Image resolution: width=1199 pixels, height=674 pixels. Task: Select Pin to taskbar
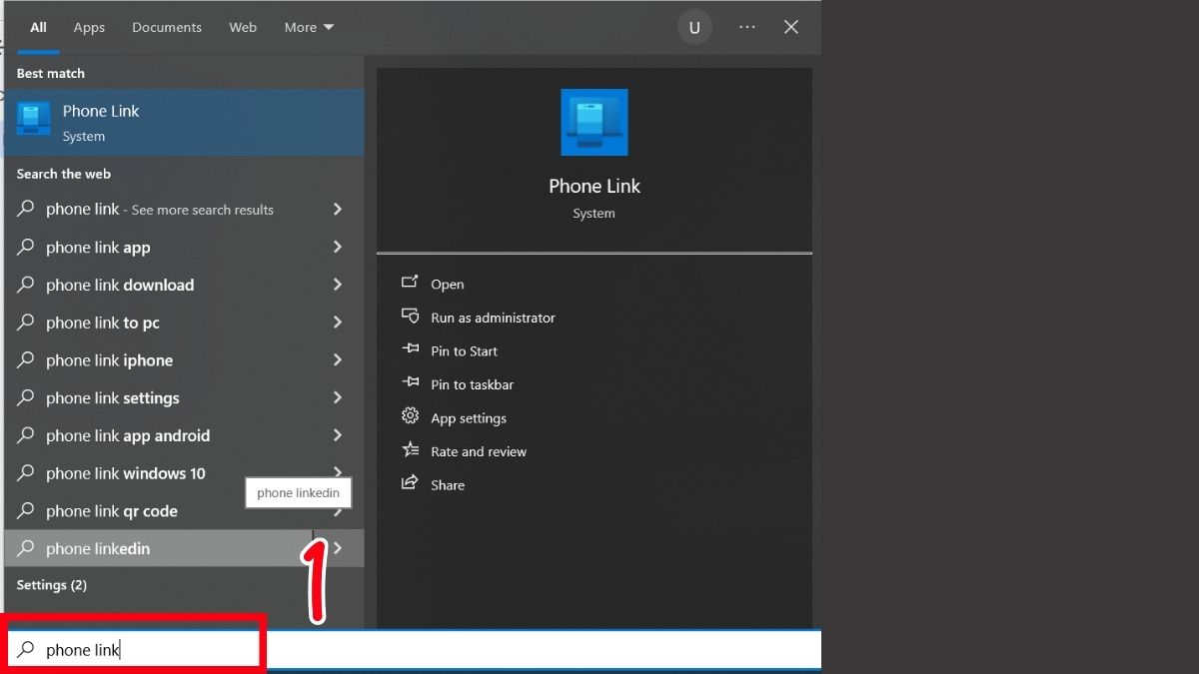pos(472,384)
